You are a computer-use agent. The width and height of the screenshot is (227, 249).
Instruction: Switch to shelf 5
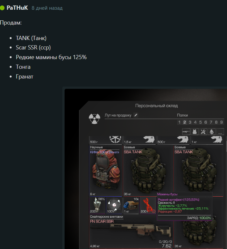point(201,122)
